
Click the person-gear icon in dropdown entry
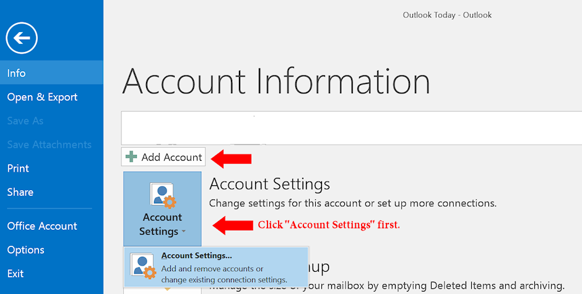[143, 266]
